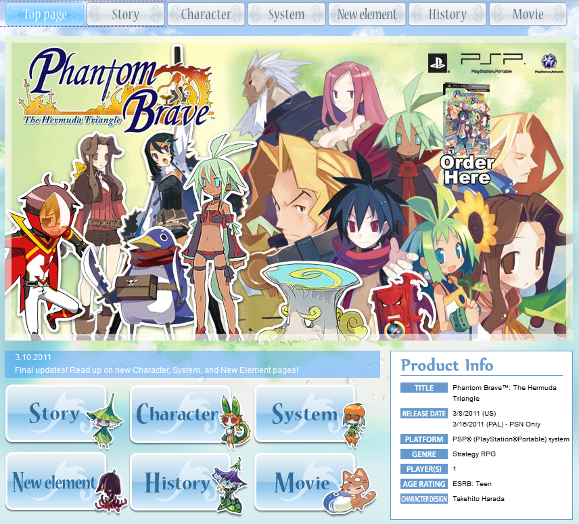579x524 pixels.
Task: Open the large History button with flower mascot
Action: [181, 482]
